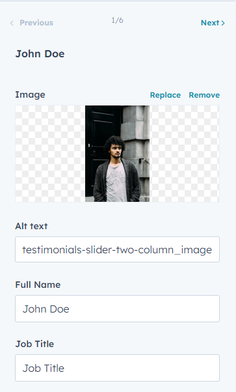
Task: Click the 1/6 item counter
Action: click(118, 20)
